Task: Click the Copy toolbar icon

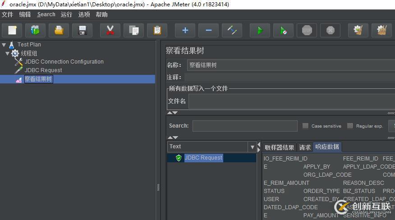Action: click(x=133, y=31)
